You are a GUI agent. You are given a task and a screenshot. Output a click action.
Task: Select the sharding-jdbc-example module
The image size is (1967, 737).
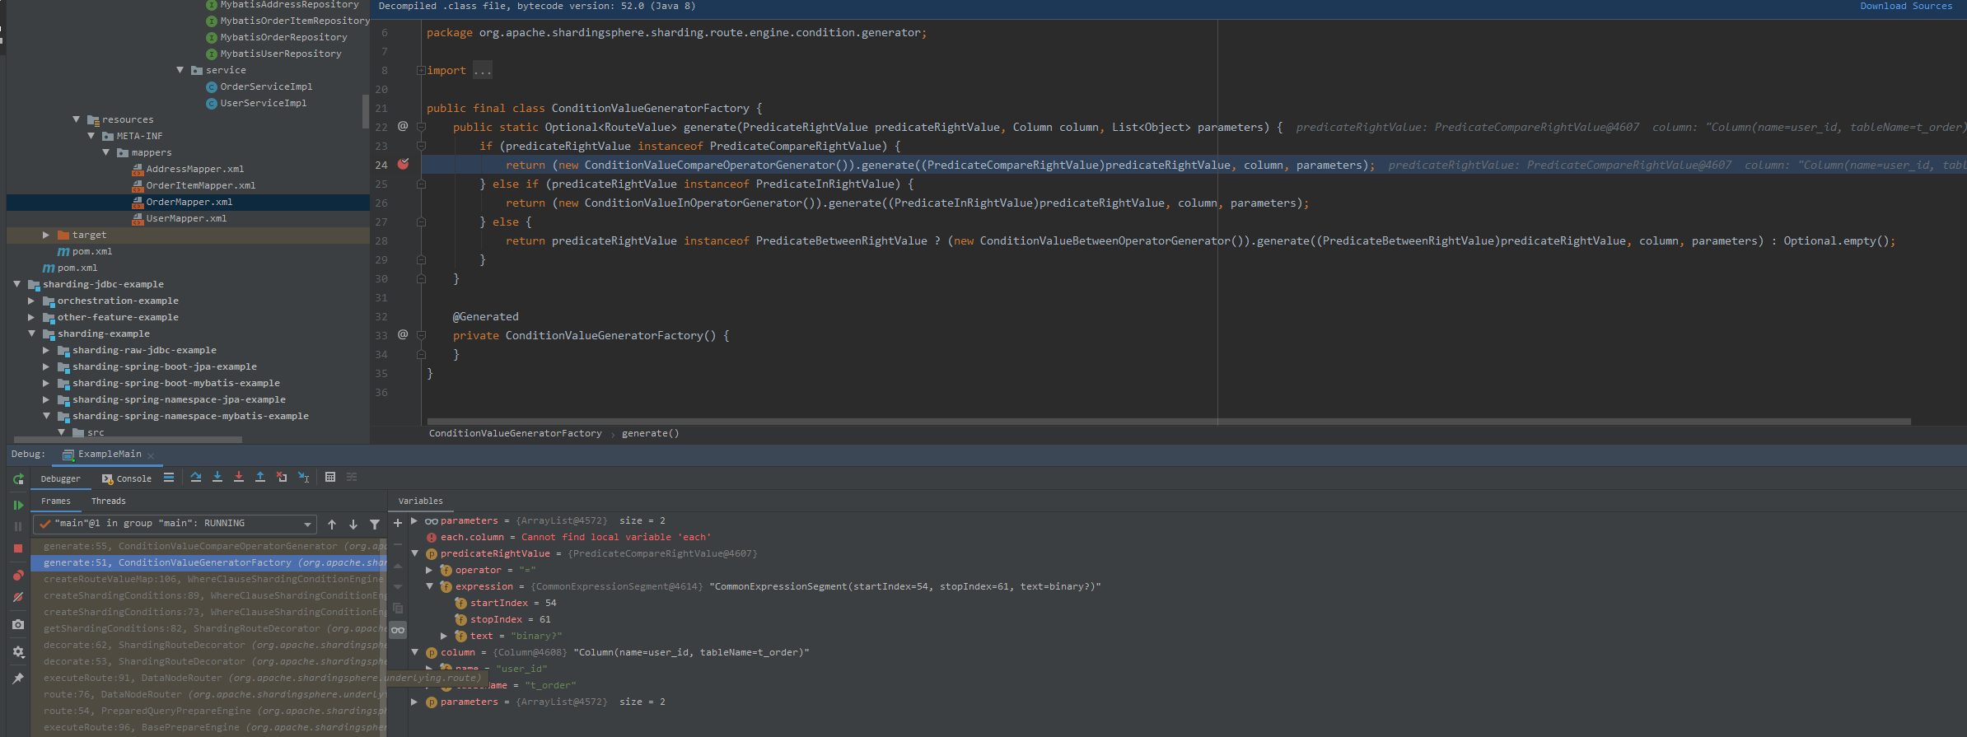point(103,284)
